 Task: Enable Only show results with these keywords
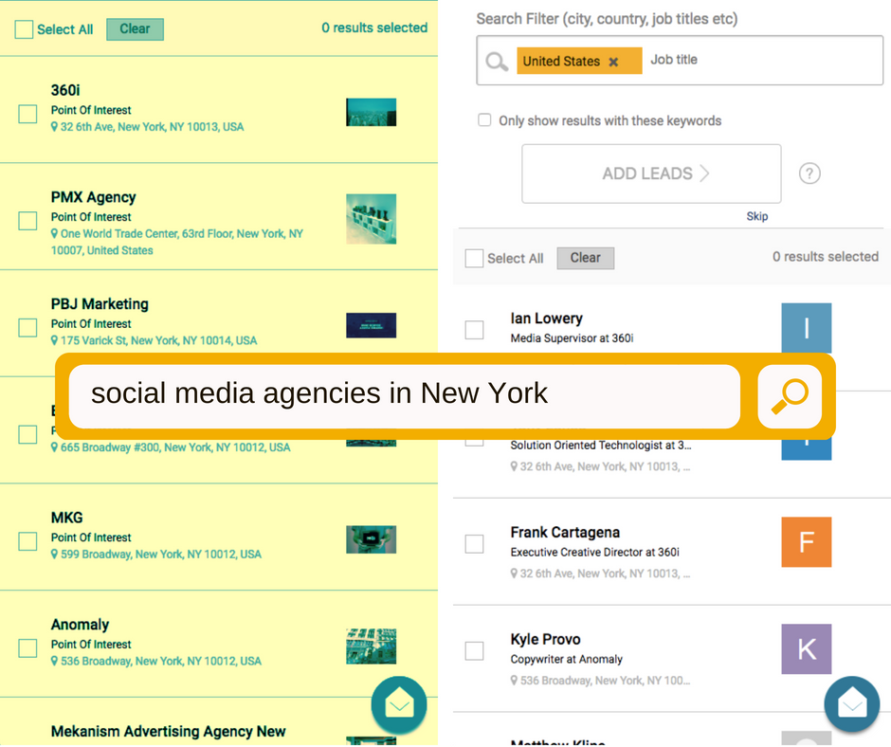click(484, 120)
